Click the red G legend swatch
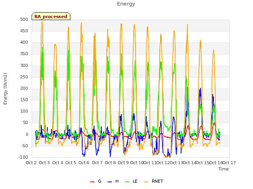Viewport: 253px width, 189px height. coord(92,182)
